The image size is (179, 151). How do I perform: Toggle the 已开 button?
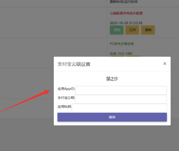click(132, 30)
